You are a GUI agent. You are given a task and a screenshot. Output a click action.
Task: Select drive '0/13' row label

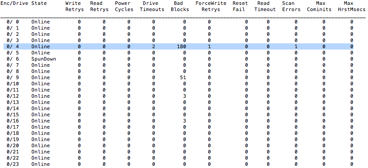(x=13, y=102)
